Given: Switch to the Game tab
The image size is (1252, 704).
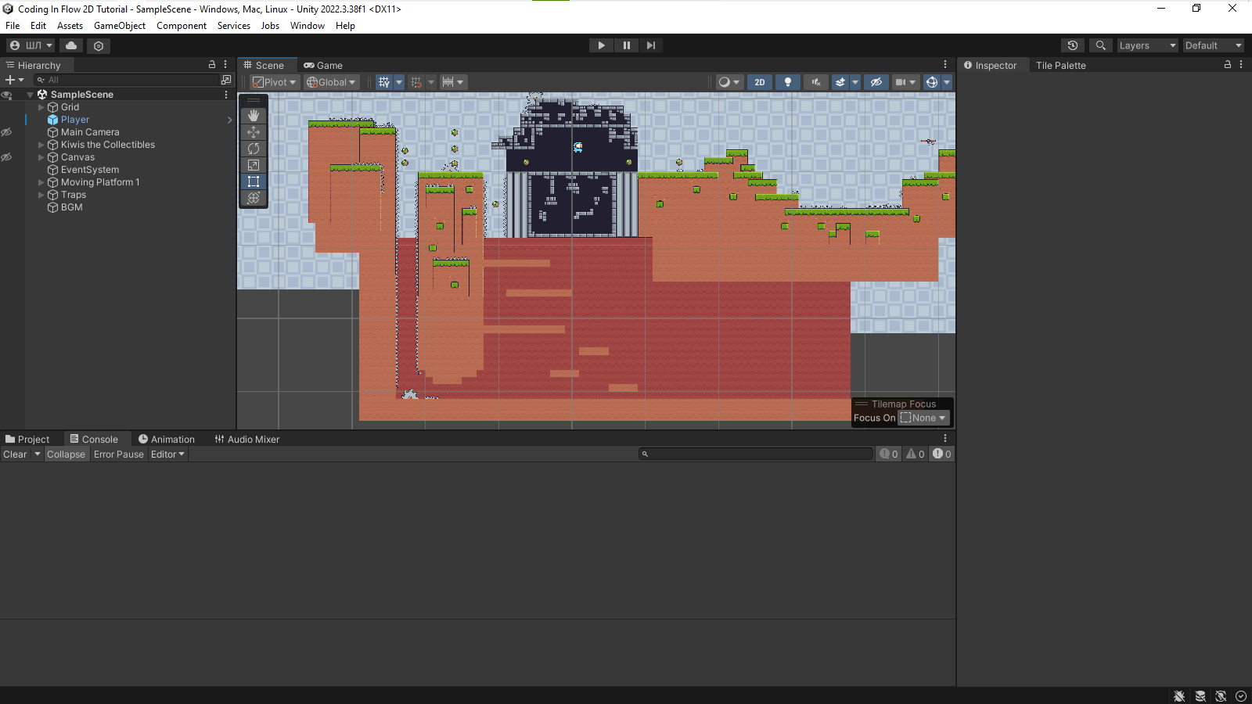Looking at the screenshot, I should pyautogui.click(x=323, y=66).
